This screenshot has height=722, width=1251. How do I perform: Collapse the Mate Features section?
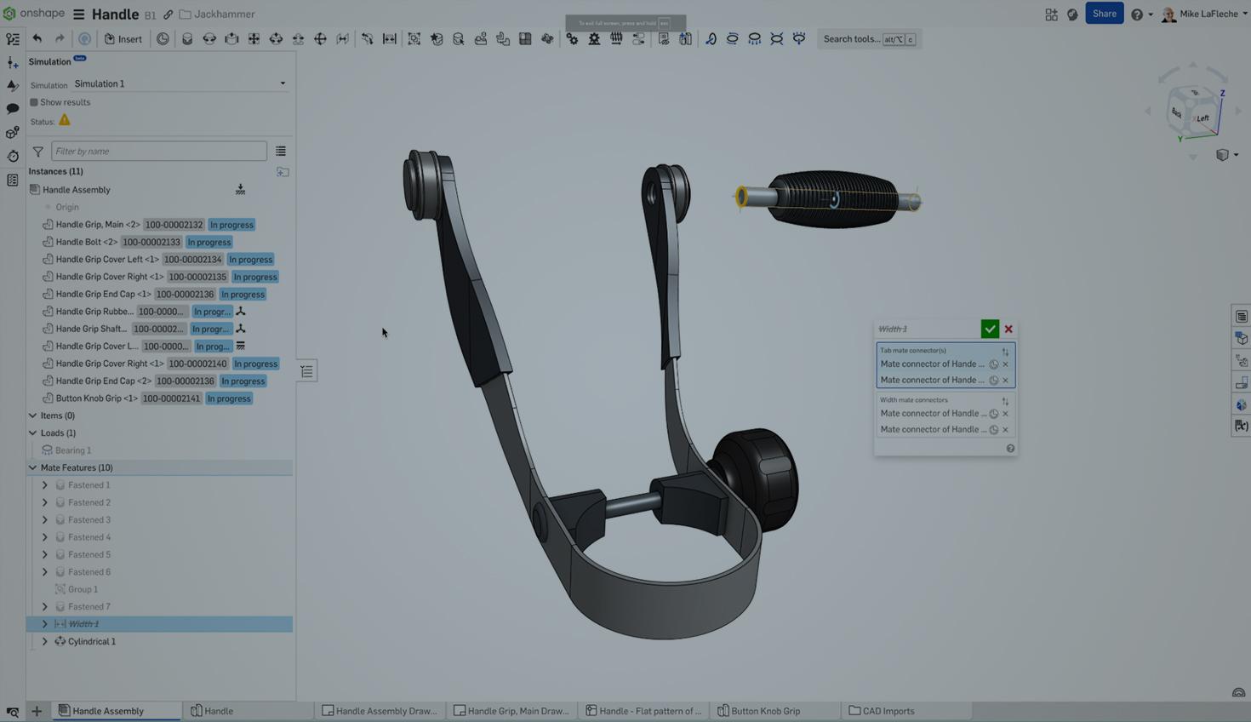[32, 467]
